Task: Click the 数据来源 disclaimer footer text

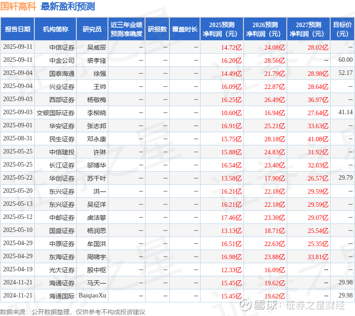Action: 73,312
